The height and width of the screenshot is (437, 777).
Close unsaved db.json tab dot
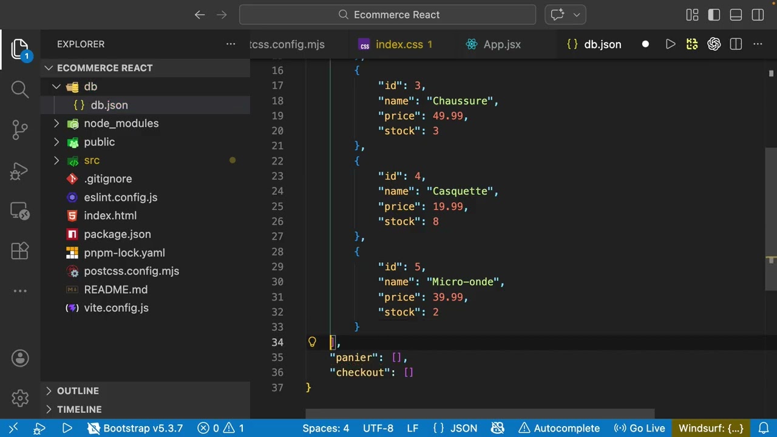pos(645,44)
